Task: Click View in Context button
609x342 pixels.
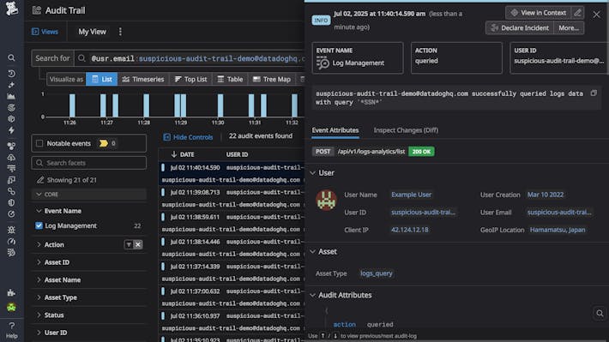Action: (x=539, y=12)
